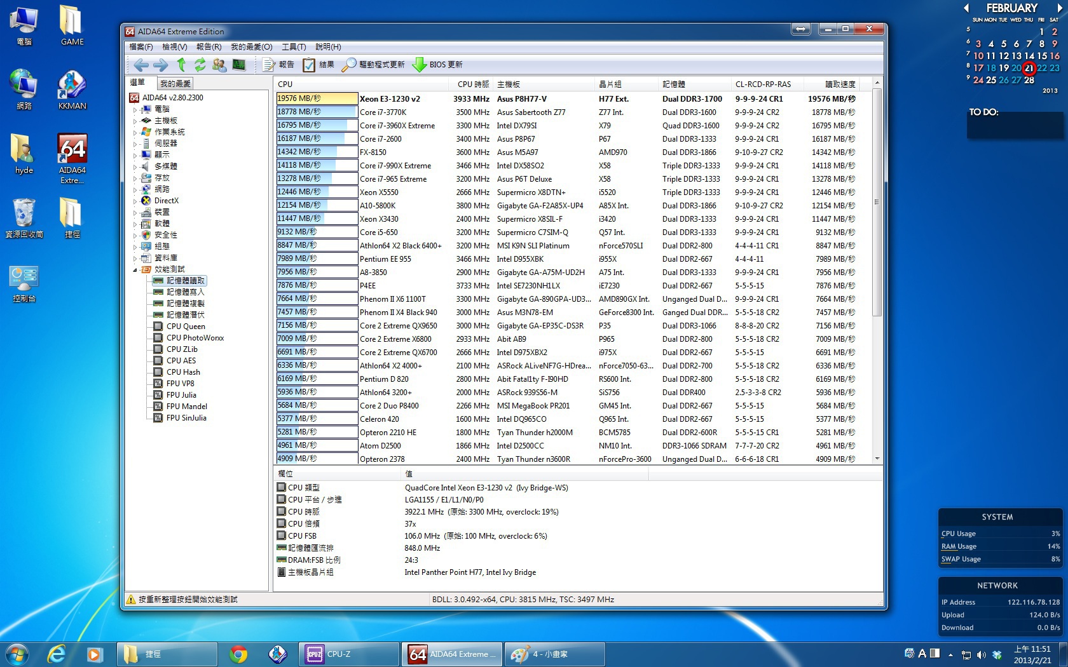1068x667 pixels.
Task: Sort by the 讀取速度 column header
Action: pyautogui.click(x=832, y=84)
